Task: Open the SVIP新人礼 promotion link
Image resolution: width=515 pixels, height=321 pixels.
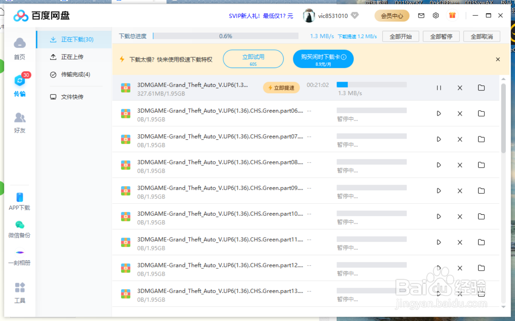Action: click(261, 16)
